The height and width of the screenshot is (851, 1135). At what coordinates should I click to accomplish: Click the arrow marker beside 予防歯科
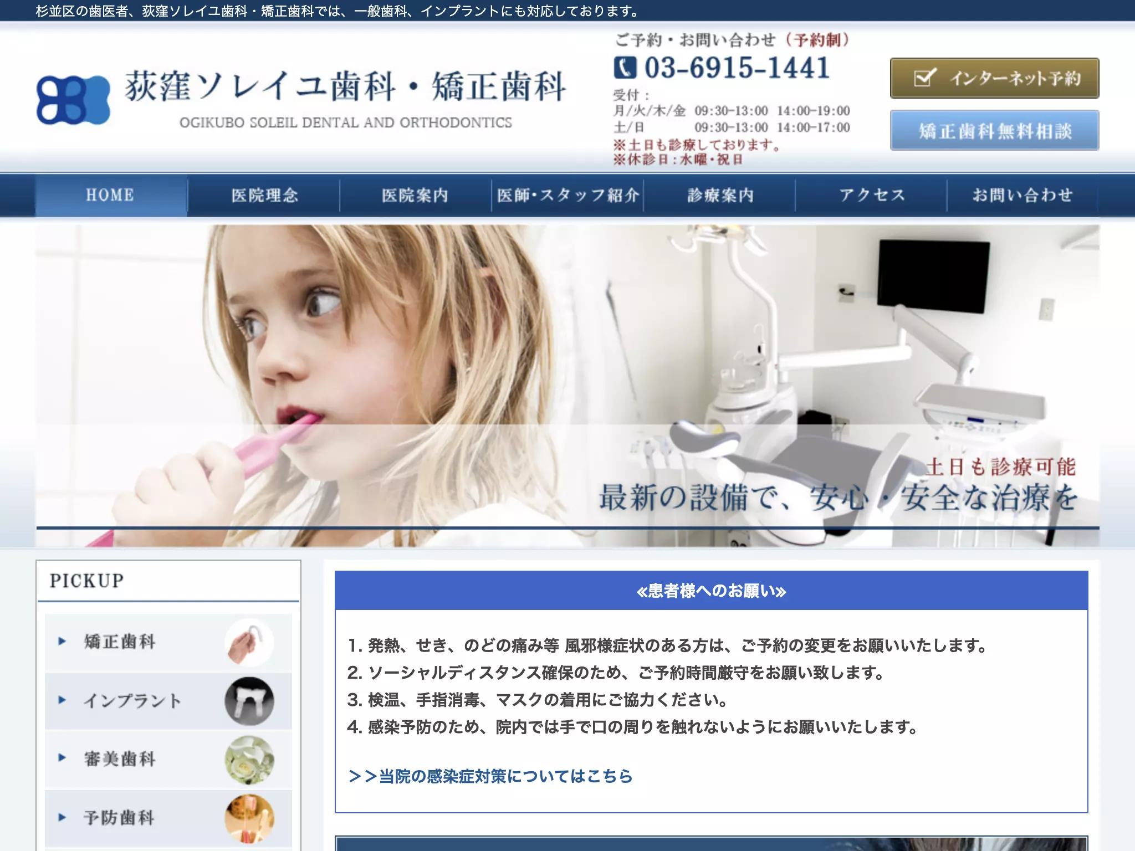62,817
